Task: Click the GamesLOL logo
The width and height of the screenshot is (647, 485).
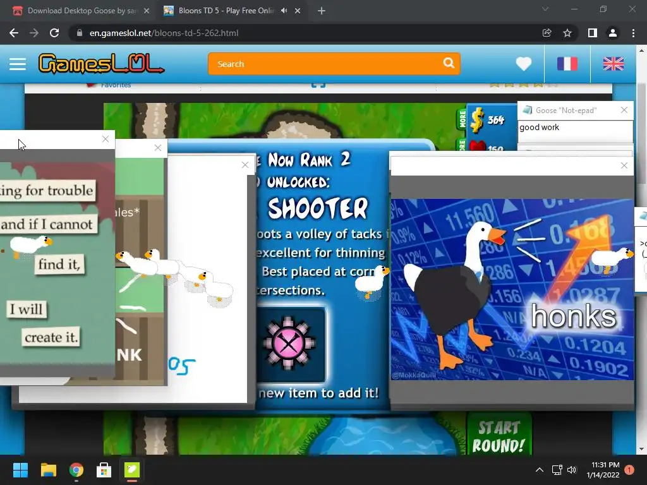Action: tap(101, 64)
